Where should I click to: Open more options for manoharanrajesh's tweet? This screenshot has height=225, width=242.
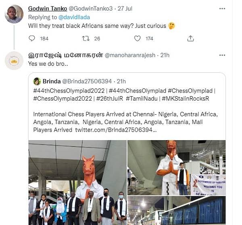pyautogui.click(x=222, y=55)
